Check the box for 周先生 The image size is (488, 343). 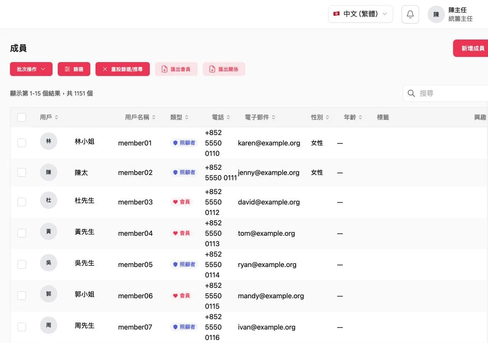click(x=22, y=327)
